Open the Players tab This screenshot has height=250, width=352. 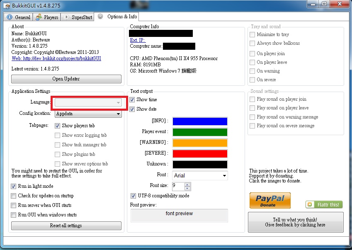tap(47, 17)
